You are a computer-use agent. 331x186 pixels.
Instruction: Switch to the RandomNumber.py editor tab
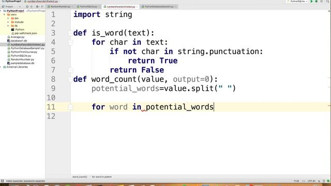pos(60,7)
